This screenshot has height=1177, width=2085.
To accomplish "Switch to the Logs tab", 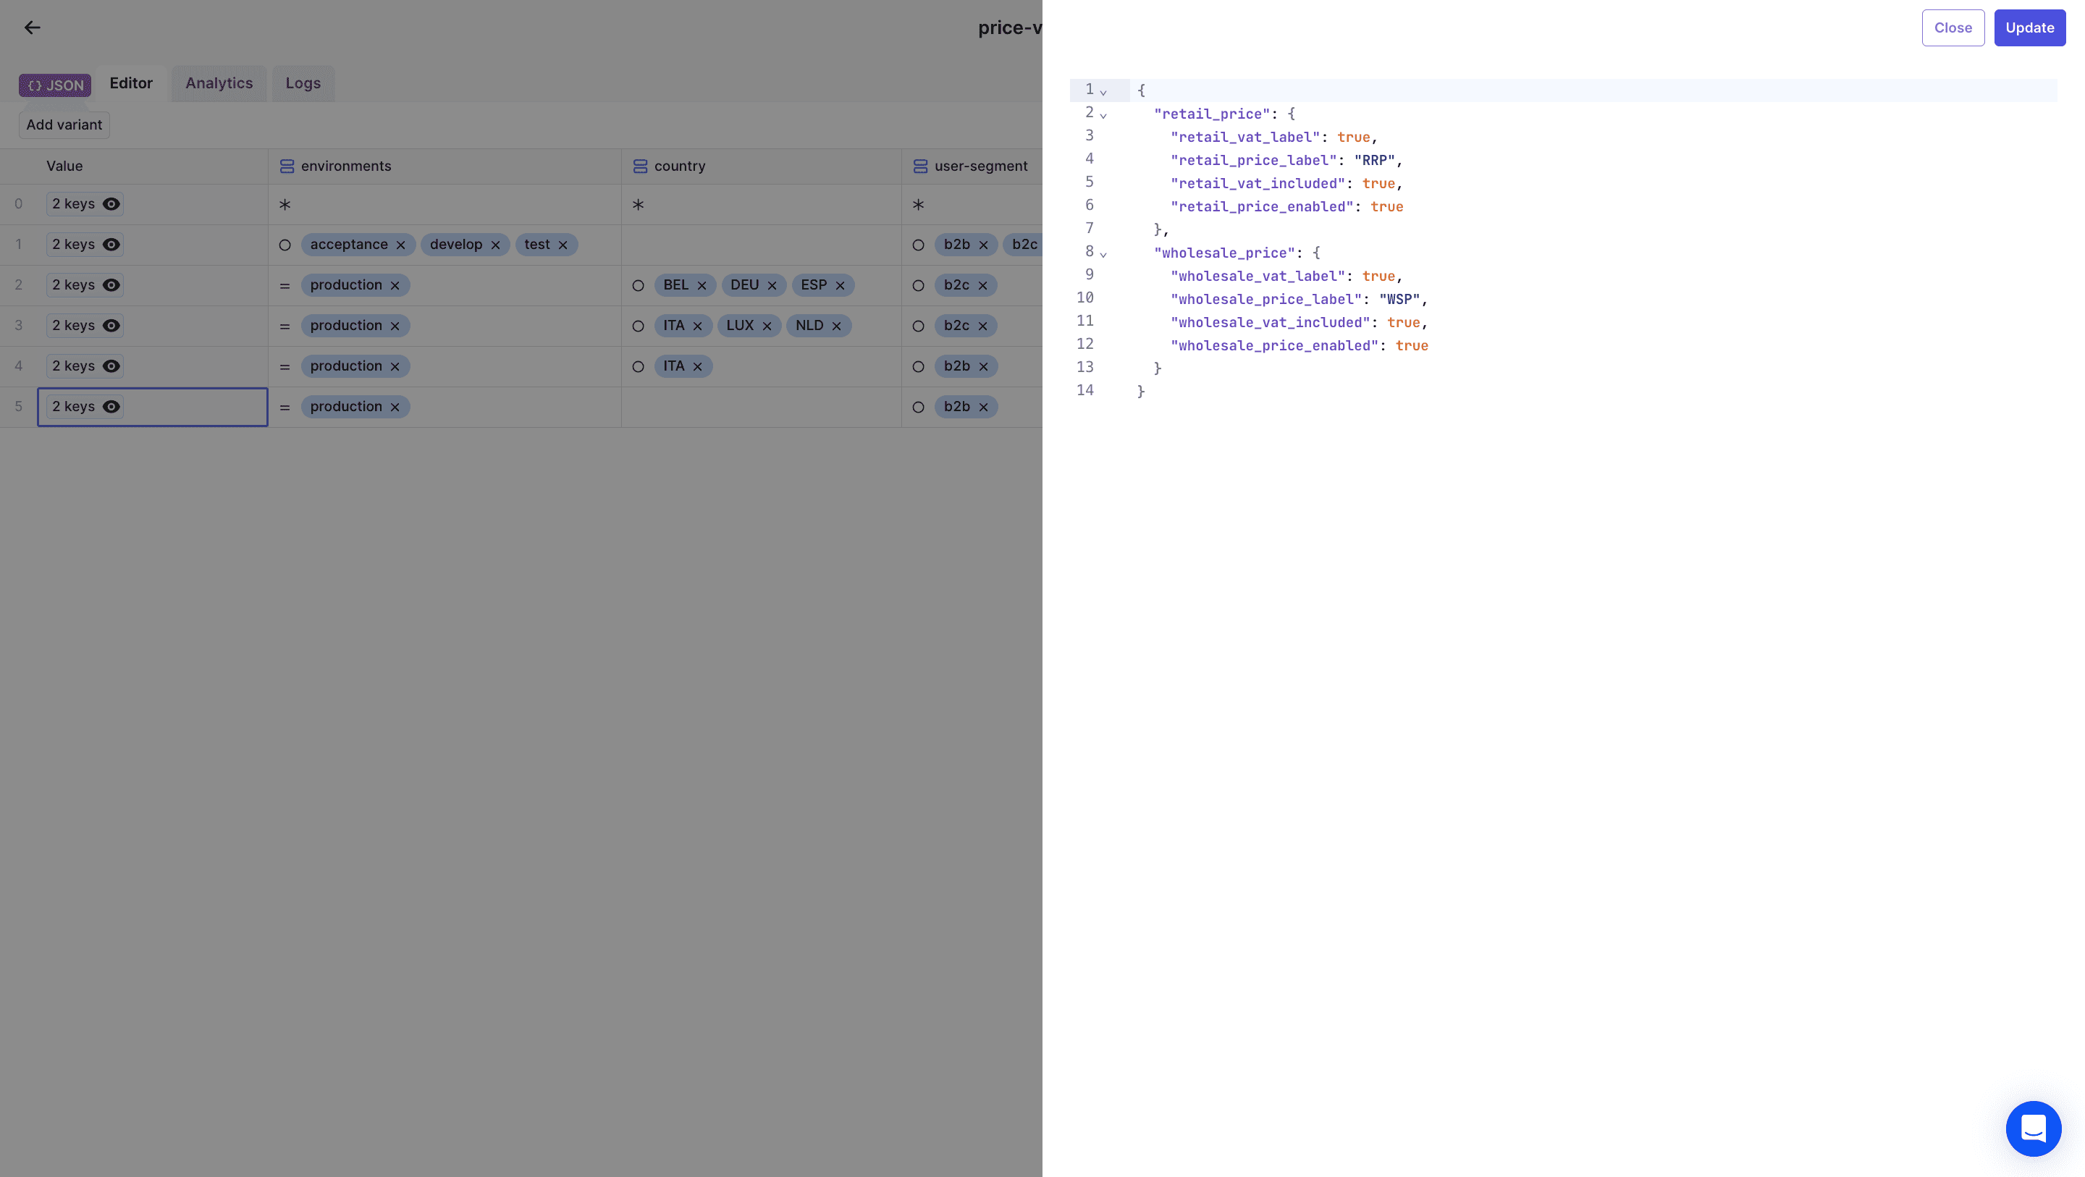I will pos(303,83).
